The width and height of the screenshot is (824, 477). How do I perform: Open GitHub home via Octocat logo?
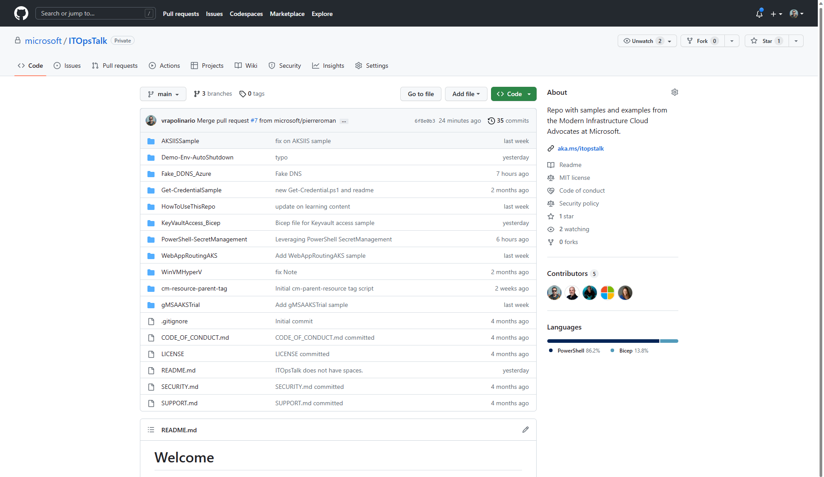(21, 13)
